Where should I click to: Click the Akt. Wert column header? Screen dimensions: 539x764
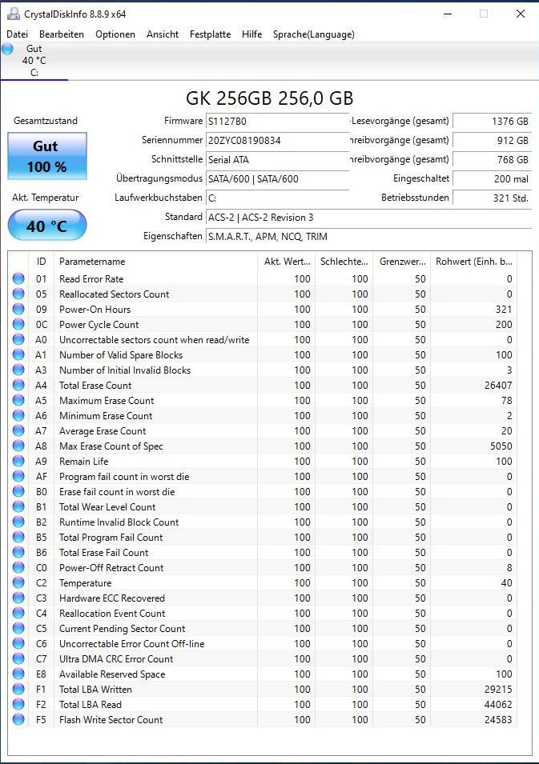(x=287, y=262)
